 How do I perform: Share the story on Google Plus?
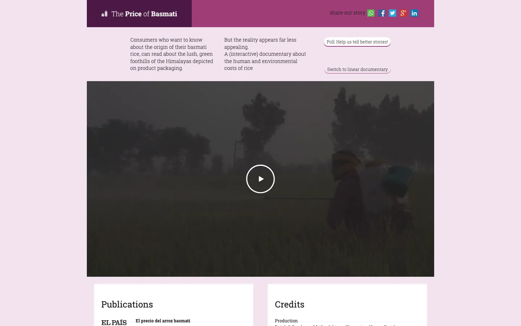click(403, 13)
